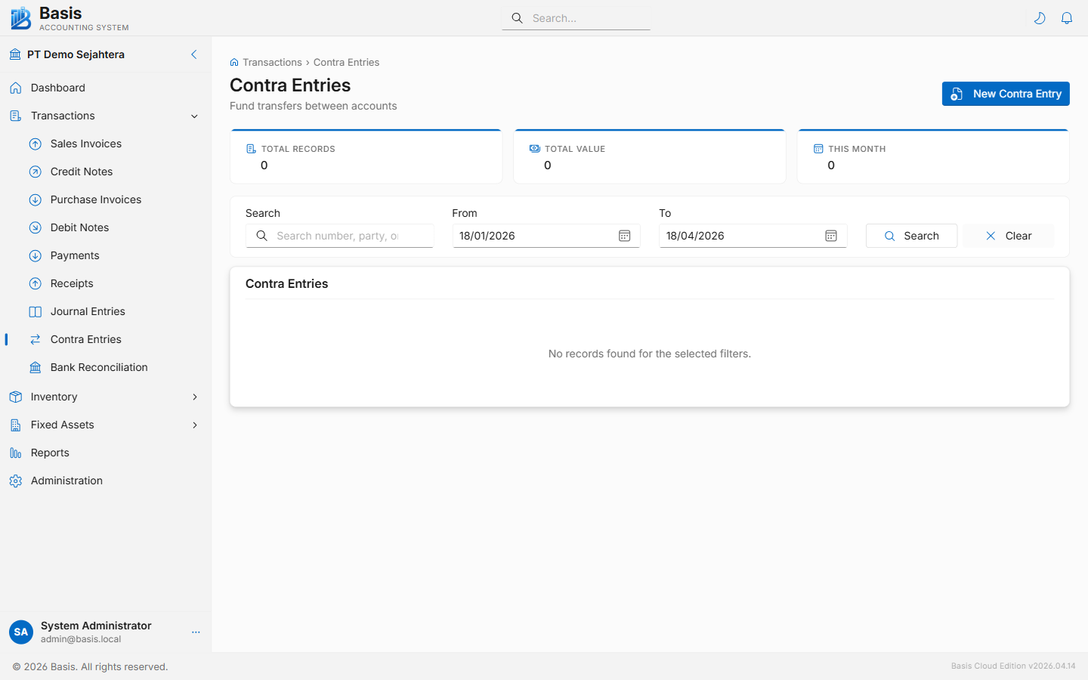Expand the Fixed Assets menu group
The width and height of the screenshot is (1088, 680).
click(x=194, y=425)
